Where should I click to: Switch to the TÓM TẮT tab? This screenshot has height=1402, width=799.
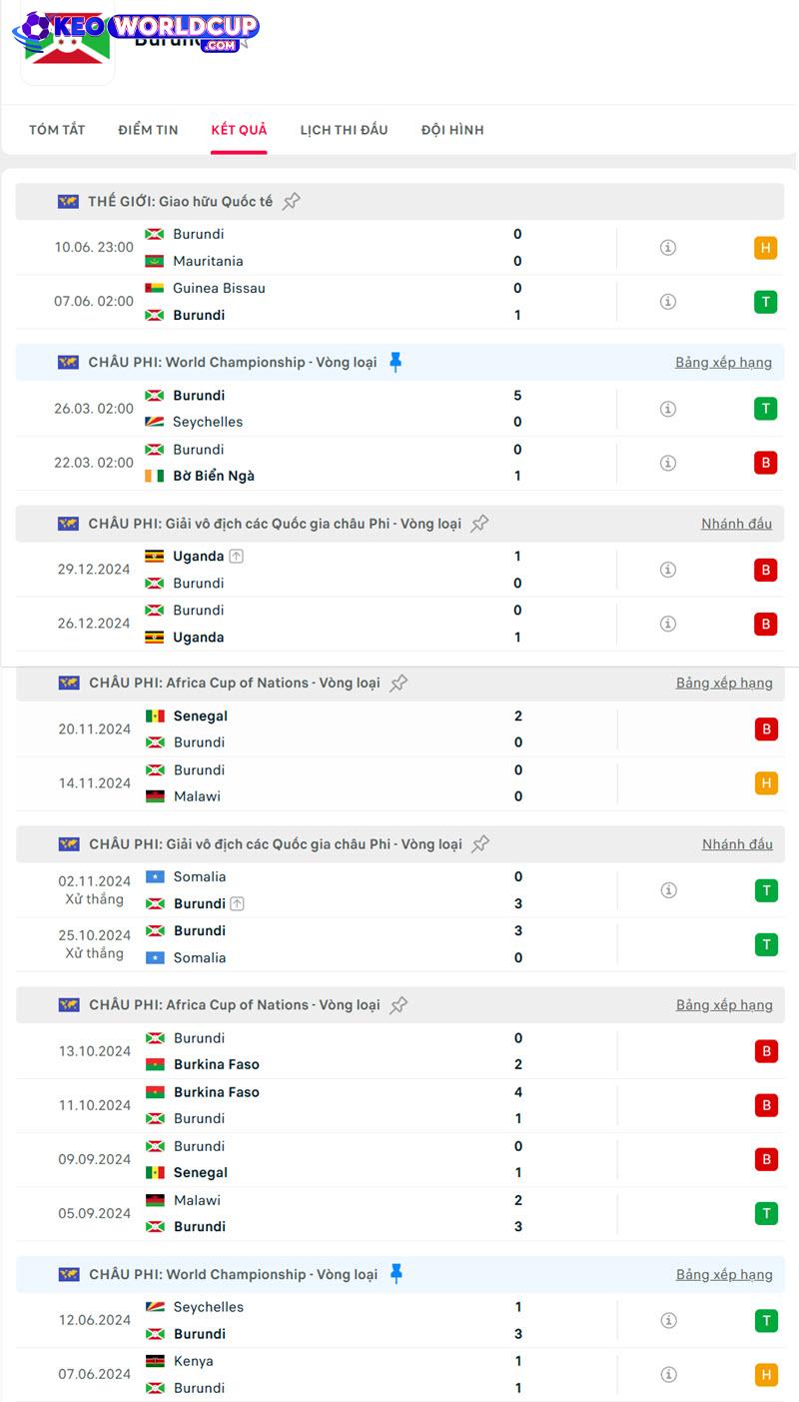57,130
